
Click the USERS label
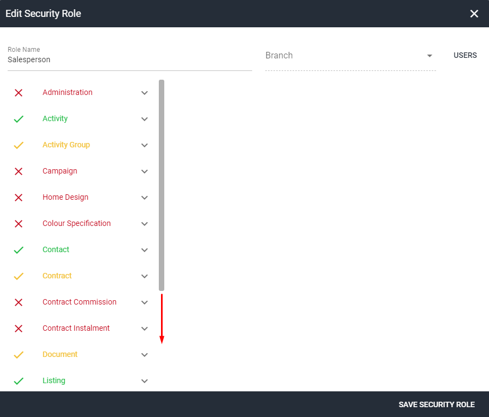pos(465,55)
